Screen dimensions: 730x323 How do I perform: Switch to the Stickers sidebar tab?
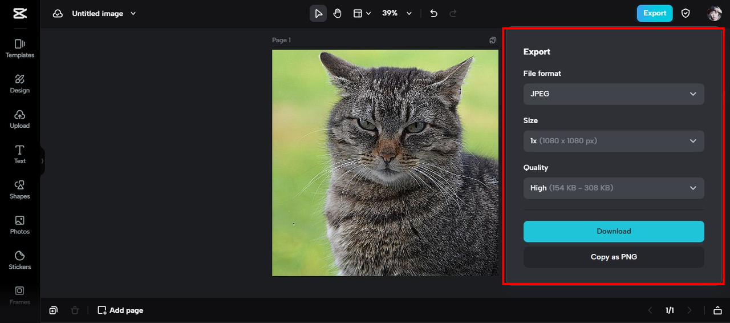tap(20, 260)
